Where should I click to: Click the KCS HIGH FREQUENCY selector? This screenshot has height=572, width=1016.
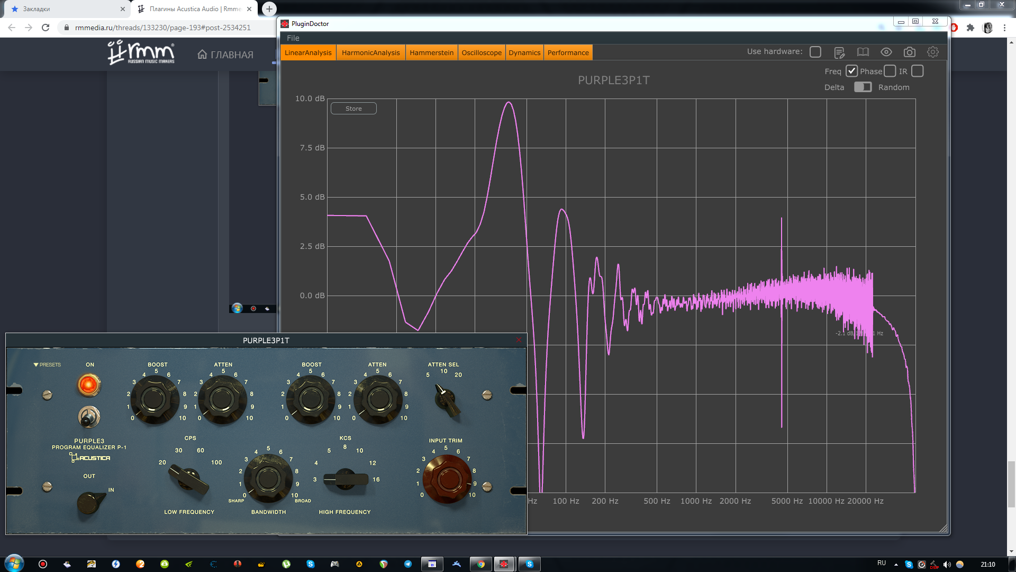click(346, 480)
